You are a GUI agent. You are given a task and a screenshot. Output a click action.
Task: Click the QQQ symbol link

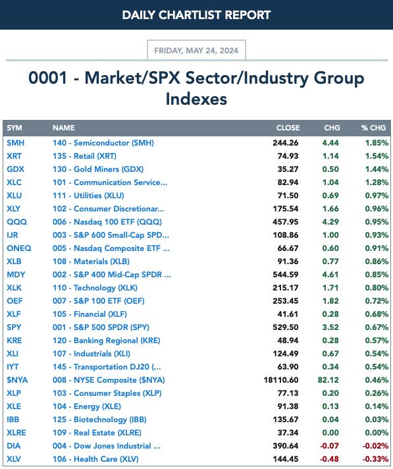tap(16, 221)
